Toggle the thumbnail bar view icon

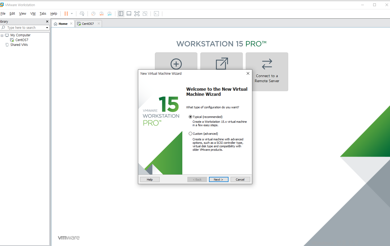click(x=129, y=14)
